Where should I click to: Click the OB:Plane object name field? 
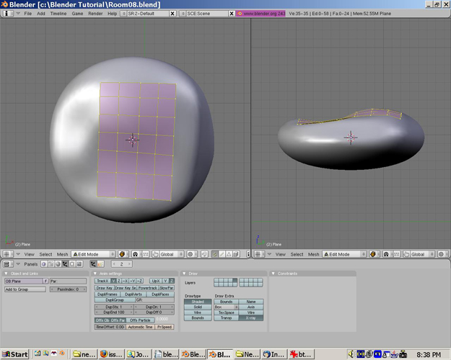coord(23,281)
